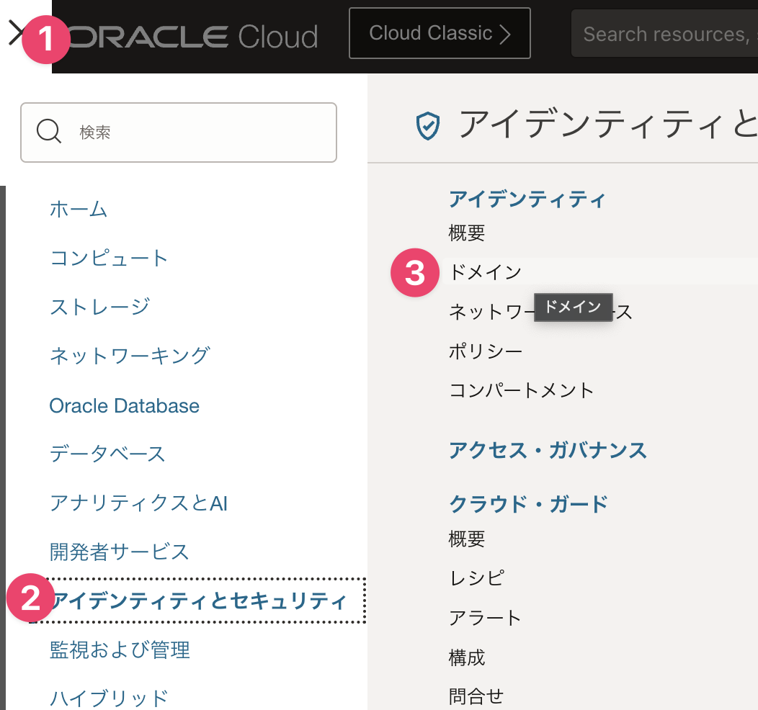
Task: Open ネットワーキング menu category
Action: tap(130, 356)
